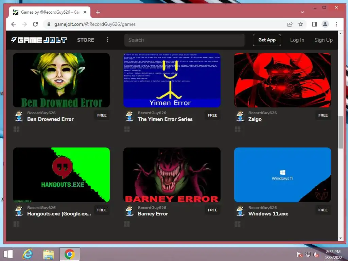Click the Windows platform icon under Hangouts.exe
This screenshot has width=348, height=261.
[x=16, y=224]
